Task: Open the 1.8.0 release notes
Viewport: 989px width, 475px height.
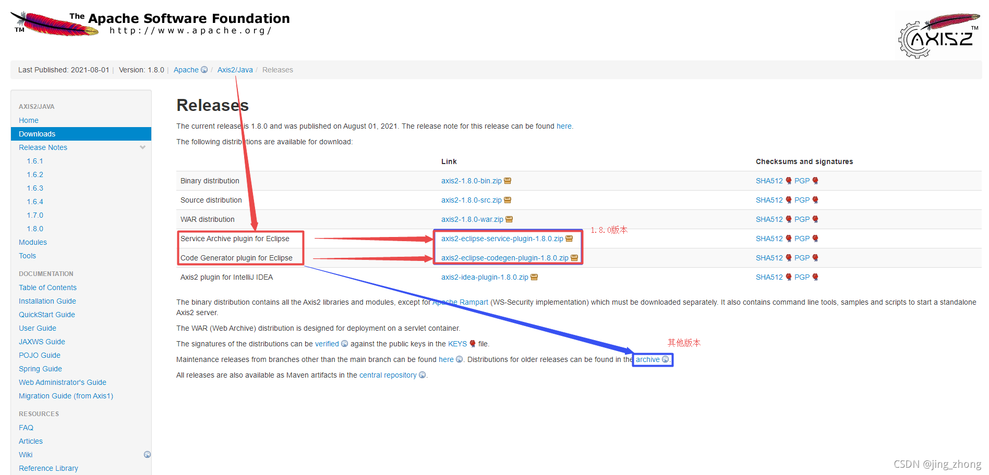Action: 35,229
